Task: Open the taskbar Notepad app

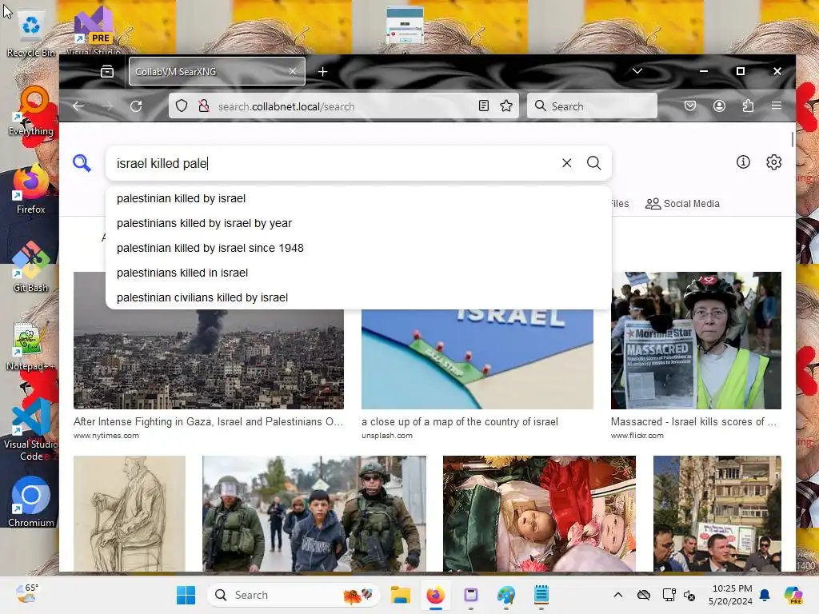Action: [541, 595]
